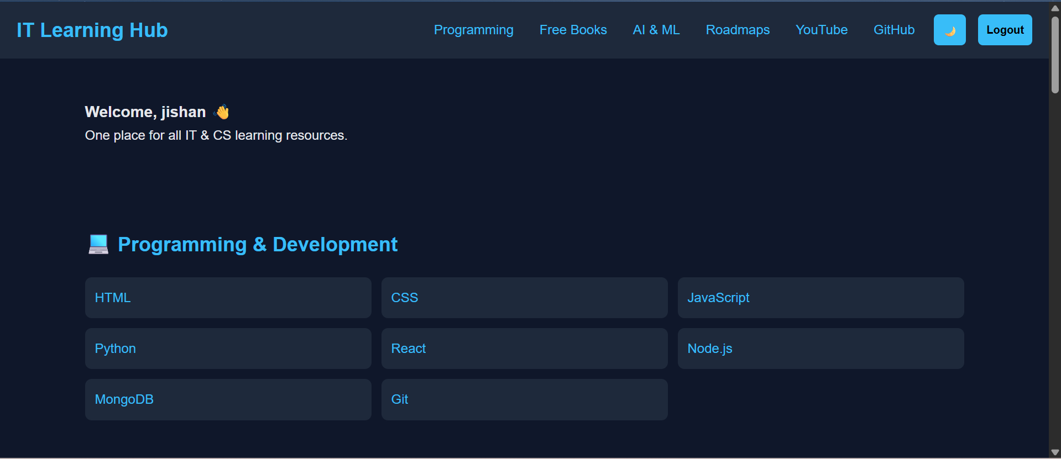Open the CSS resource card

(524, 298)
